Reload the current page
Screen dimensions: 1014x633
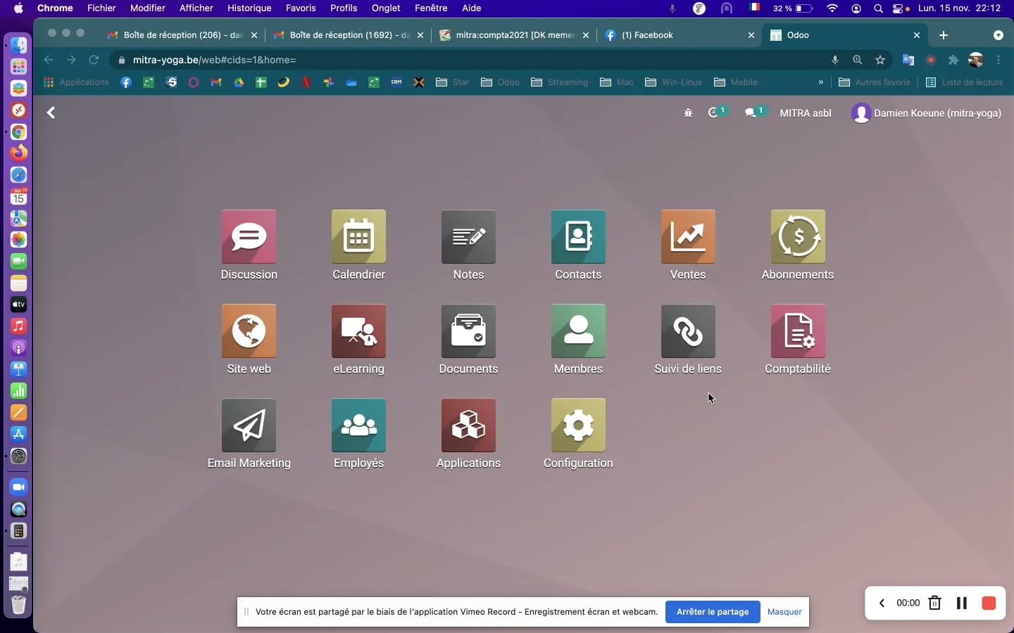(x=94, y=60)
